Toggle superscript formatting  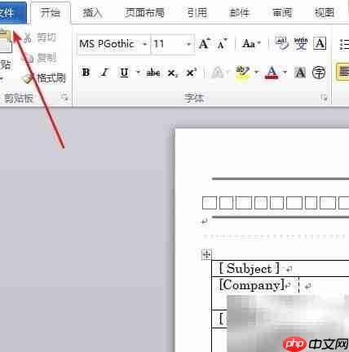192,73
